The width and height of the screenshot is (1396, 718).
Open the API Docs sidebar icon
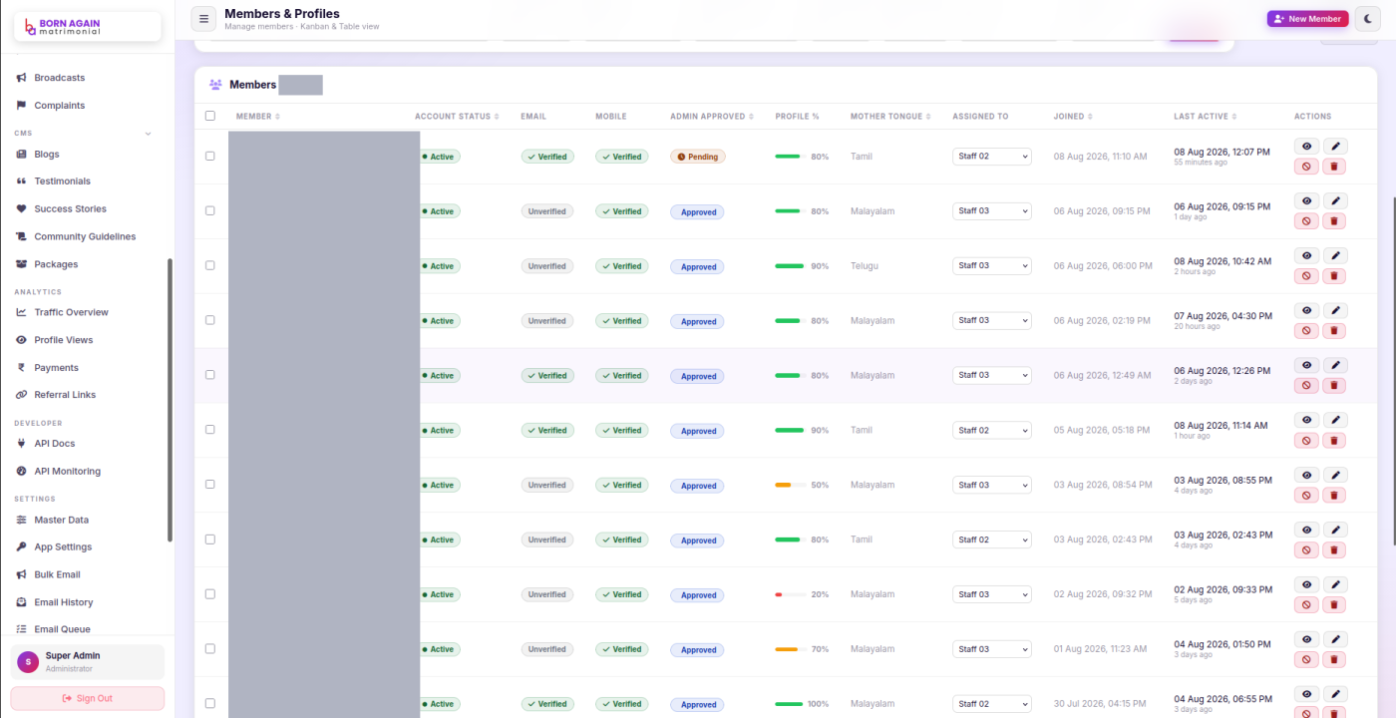[x=22, y=444]
